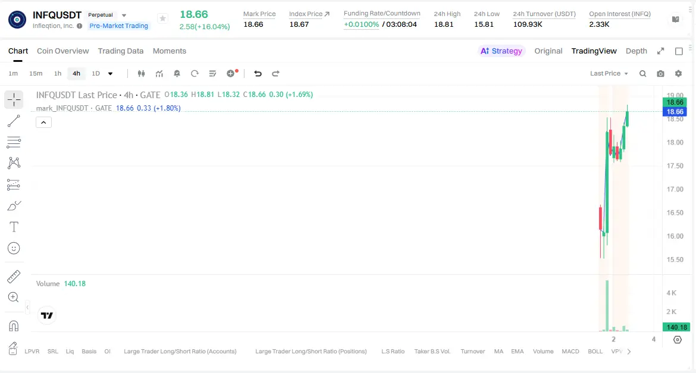This screenshot has width=696, height=373.
Task: Open the guide book icon
Action: point(676,19)
